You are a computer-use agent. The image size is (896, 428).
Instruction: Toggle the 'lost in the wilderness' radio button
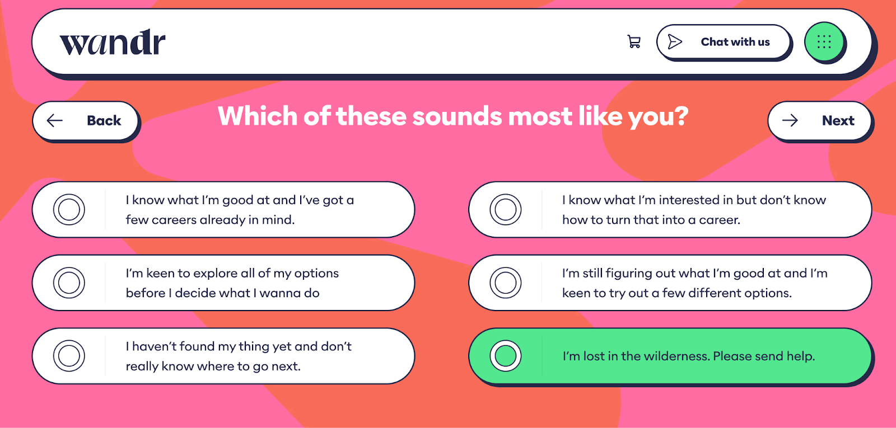506,356
